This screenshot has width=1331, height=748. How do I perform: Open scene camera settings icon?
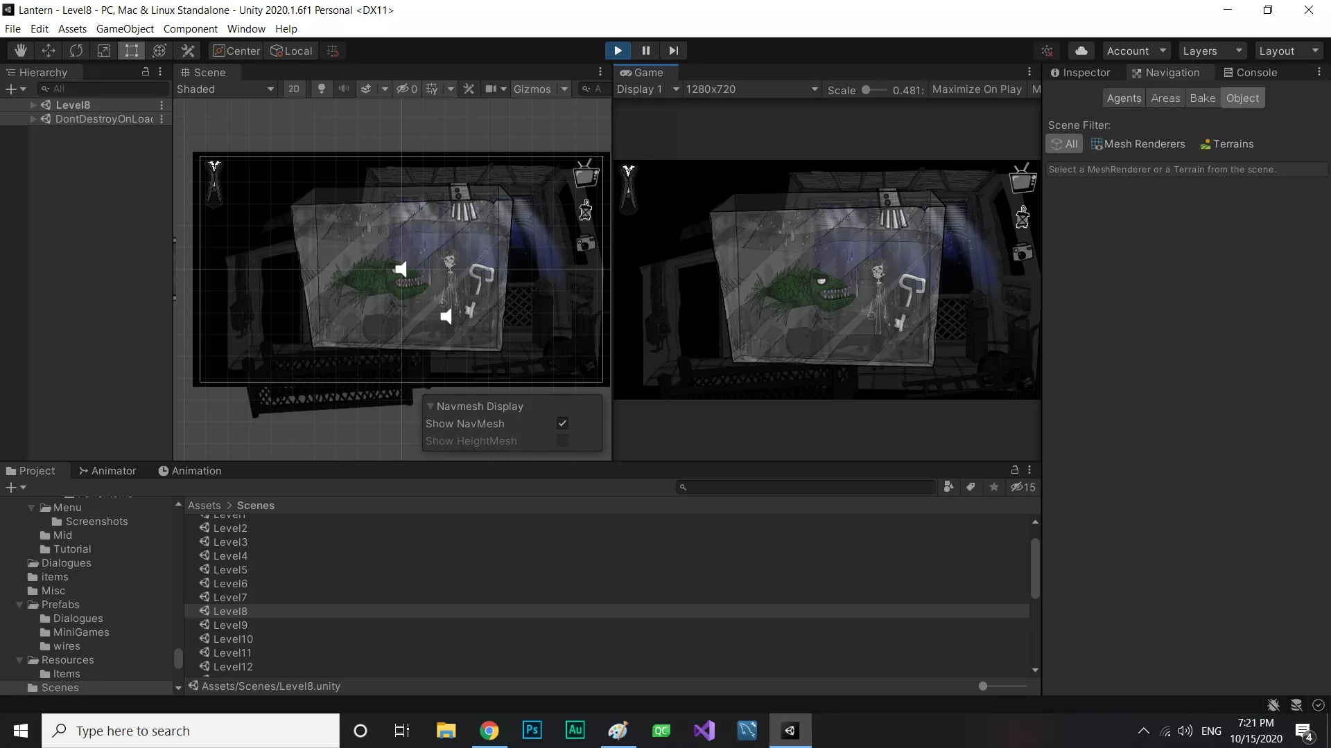point(491,89)
